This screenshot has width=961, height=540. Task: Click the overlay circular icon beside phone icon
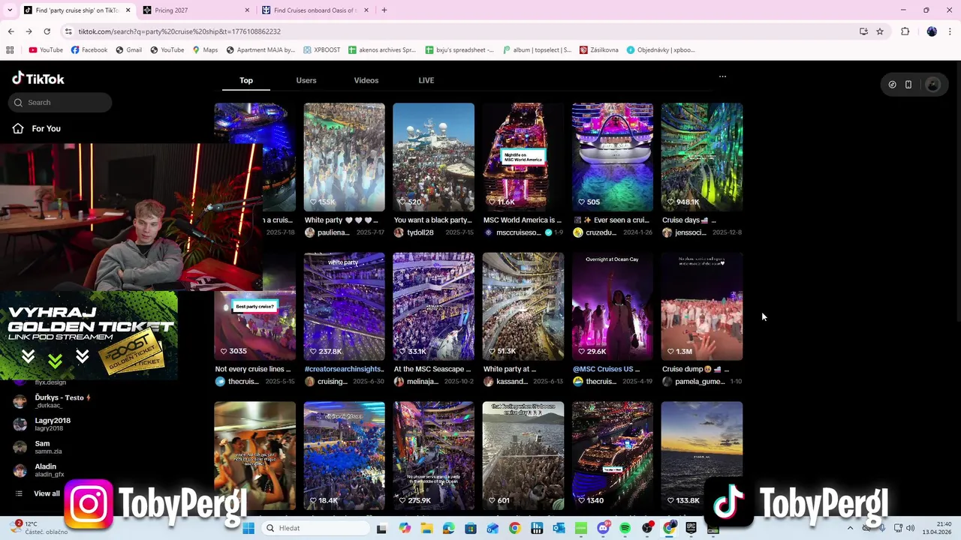892,85
